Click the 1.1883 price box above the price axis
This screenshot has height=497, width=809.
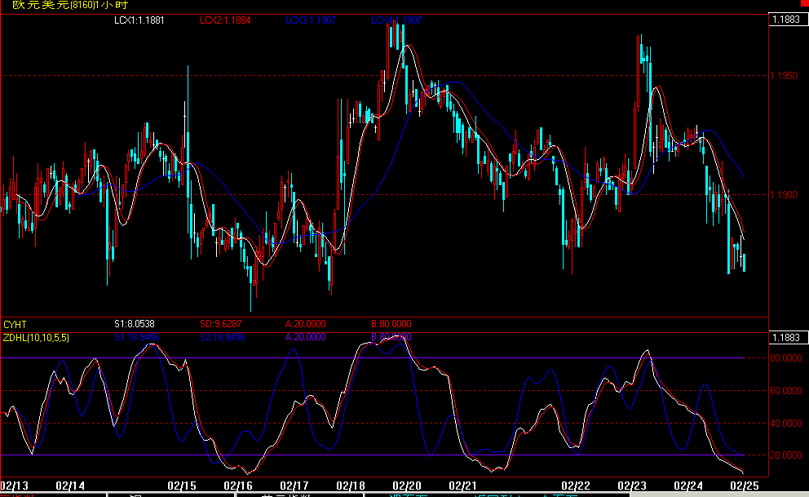click(x=787, y=20)
